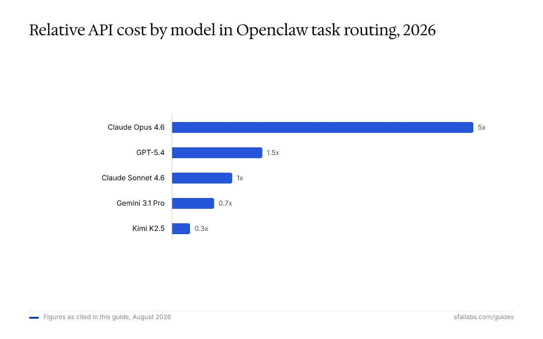Image resolution: width=543 pixels, height=339 pixels.
Task: Click the blue legend dash in footer
Action: click(34, 318)
